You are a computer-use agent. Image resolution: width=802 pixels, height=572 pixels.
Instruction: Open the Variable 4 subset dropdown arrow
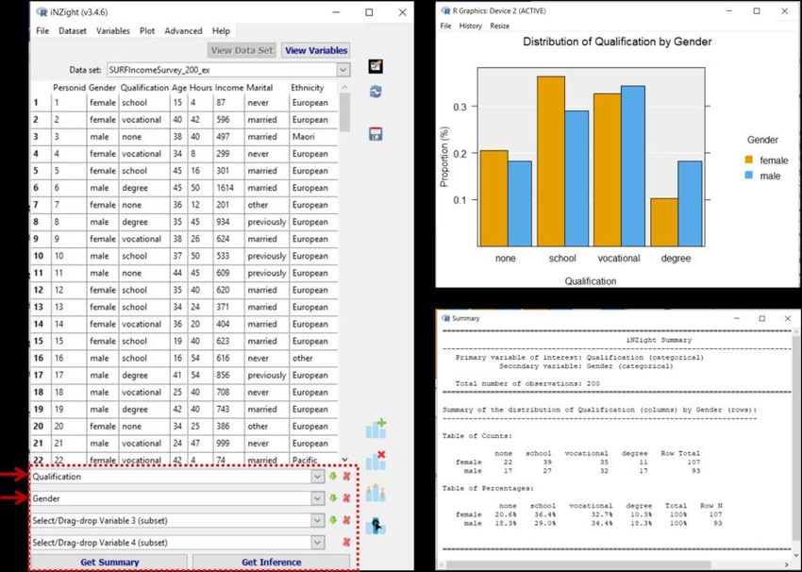[x=318, y=543]
